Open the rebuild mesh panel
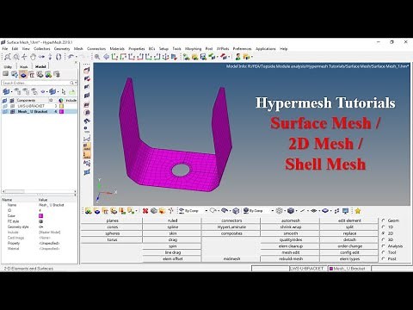The width and height of the screenshot is (413, 310). click(x=290, y=259)
